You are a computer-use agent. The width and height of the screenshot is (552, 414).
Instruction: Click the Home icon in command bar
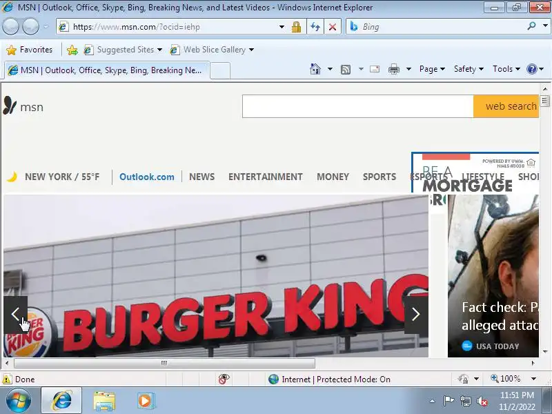[315, 69]
